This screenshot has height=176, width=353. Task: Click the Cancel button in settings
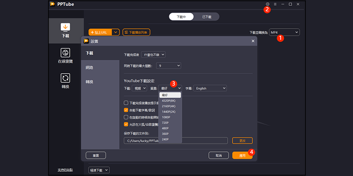(218, 155)
